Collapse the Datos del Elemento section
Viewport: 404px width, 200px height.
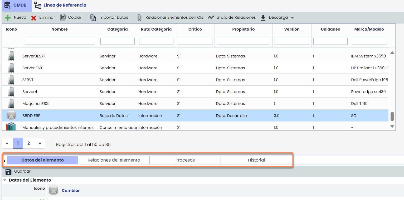click(x=5, y=180)
